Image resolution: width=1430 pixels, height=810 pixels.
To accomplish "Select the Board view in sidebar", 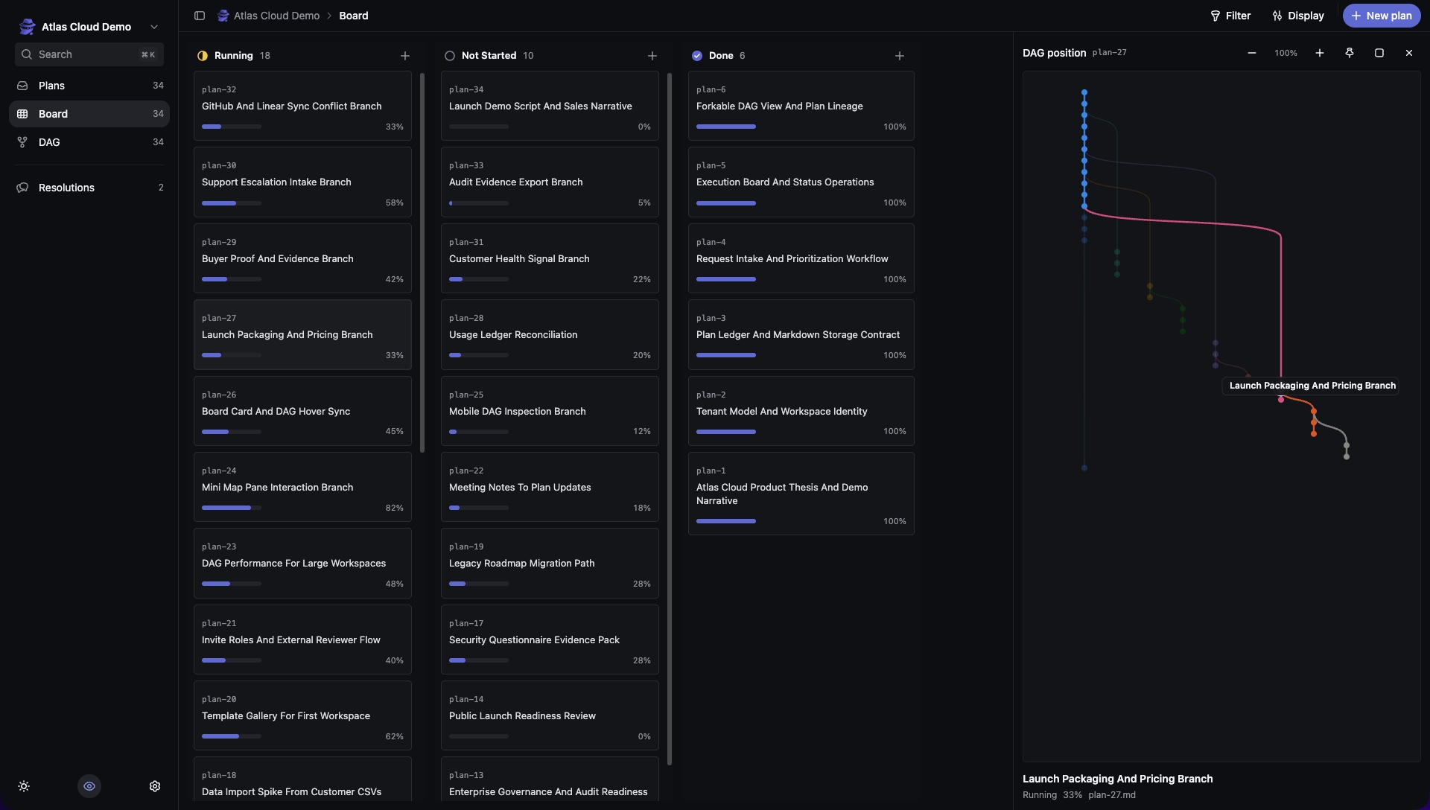I will (x=89, y=114).
